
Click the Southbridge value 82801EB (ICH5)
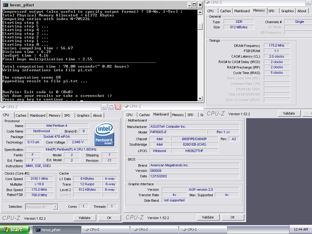coord(194,144)
